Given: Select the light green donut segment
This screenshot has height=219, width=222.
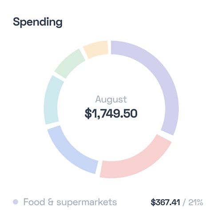Looking at the screenshot, I should [x=70, y=64].
